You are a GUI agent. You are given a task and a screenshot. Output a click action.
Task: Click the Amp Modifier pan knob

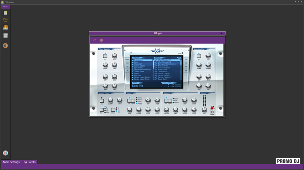click(x=208, y=56)
